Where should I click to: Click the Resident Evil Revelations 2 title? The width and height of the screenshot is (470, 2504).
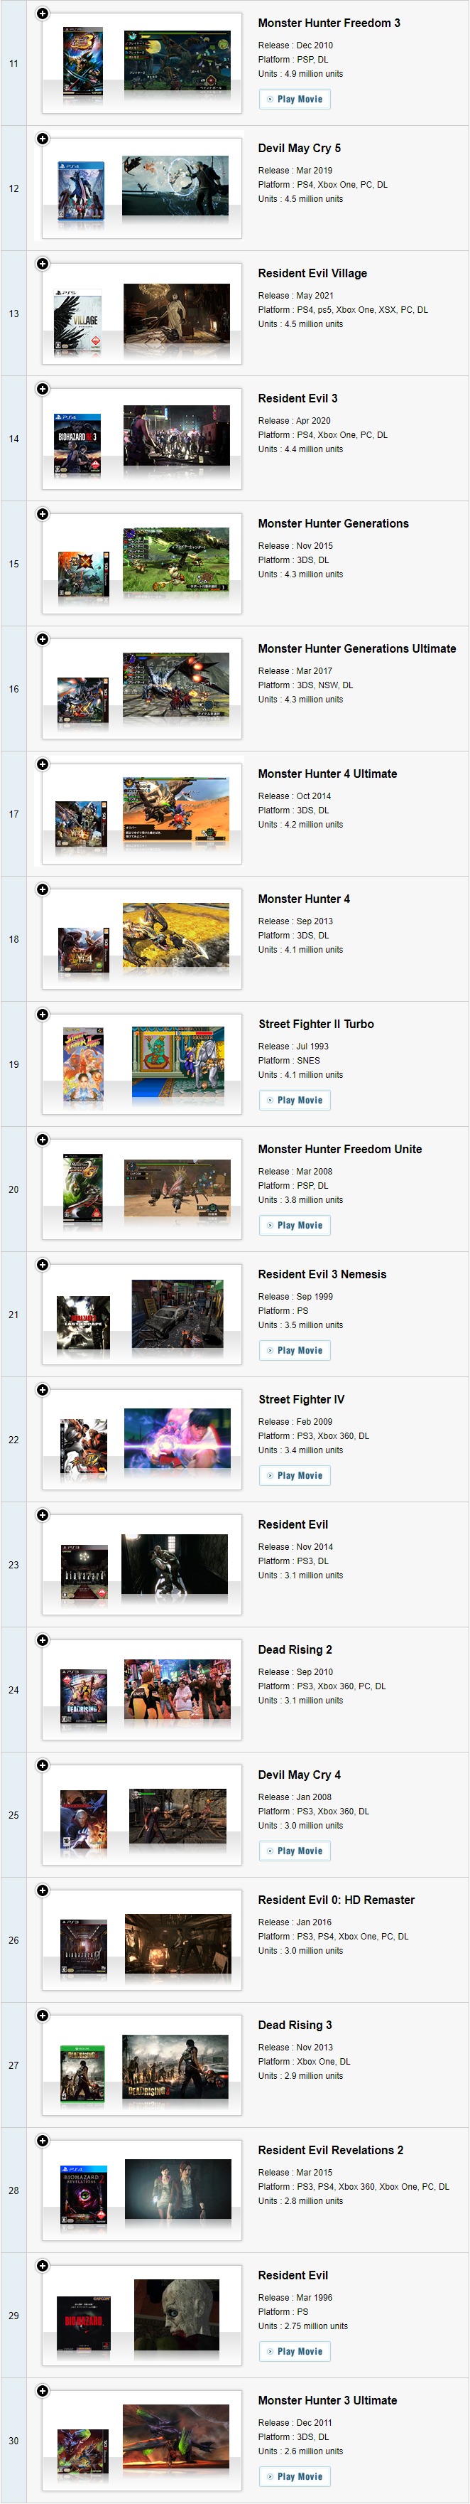click(330, 2150)
